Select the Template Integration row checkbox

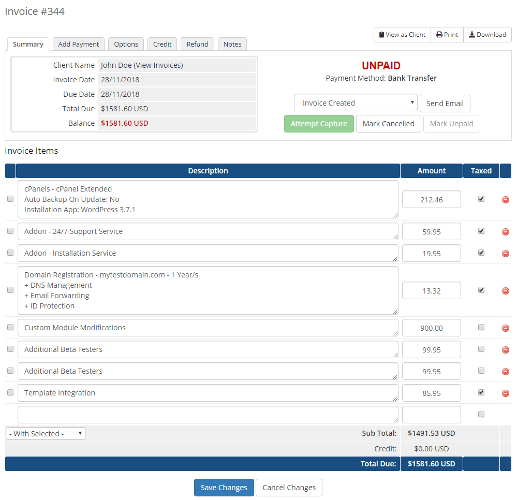[10, 392]
